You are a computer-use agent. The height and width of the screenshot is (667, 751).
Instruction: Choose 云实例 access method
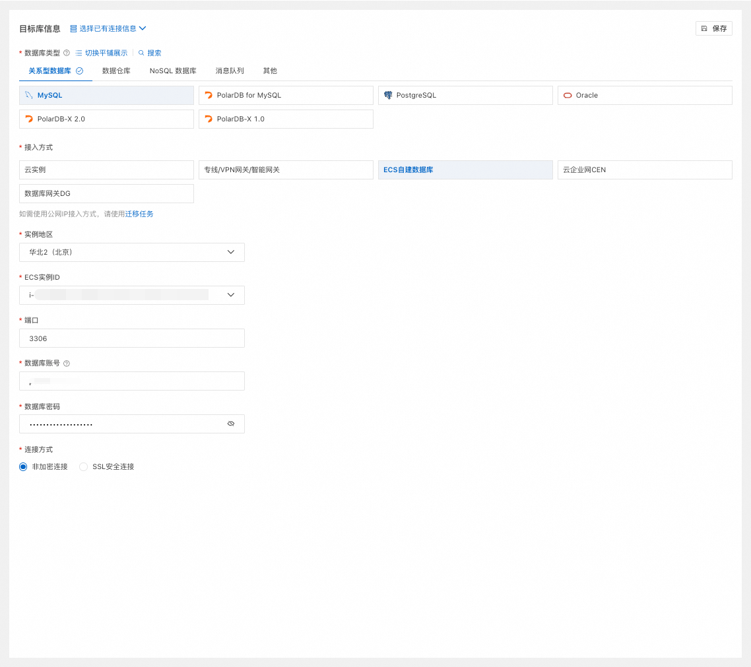point(106,170)
